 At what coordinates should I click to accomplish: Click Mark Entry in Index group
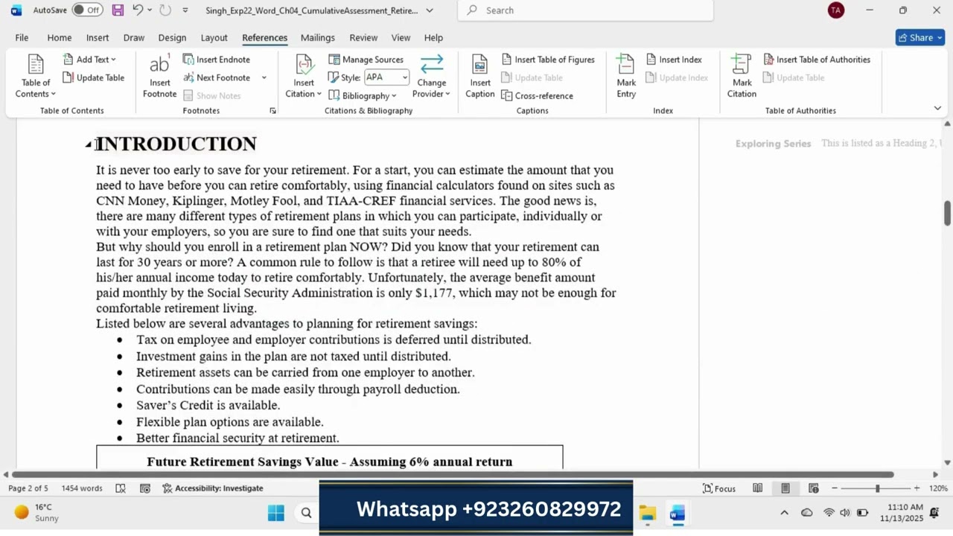(x=626, y=77)
